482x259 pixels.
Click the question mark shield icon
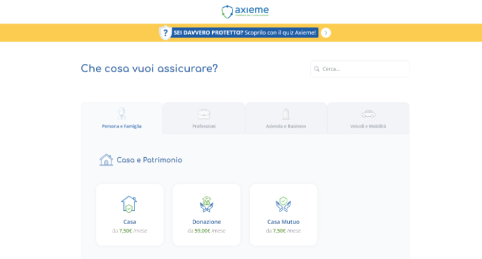pyautogui.click(x=165, y=33)
